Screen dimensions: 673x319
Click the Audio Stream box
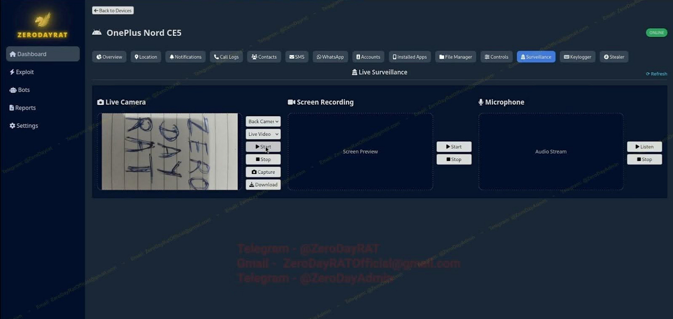click(x=551, y=152)
